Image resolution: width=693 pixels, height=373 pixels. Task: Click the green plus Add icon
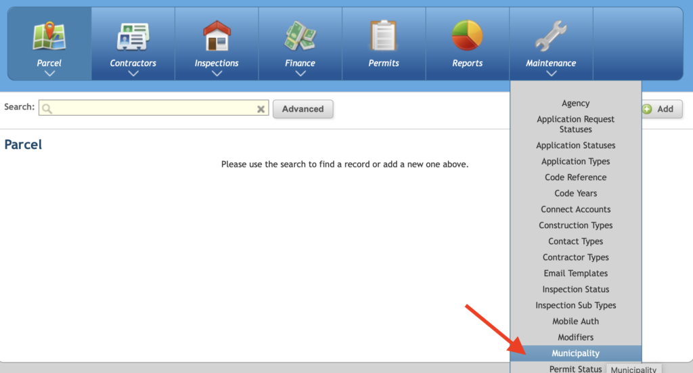(x=647, y=109)
